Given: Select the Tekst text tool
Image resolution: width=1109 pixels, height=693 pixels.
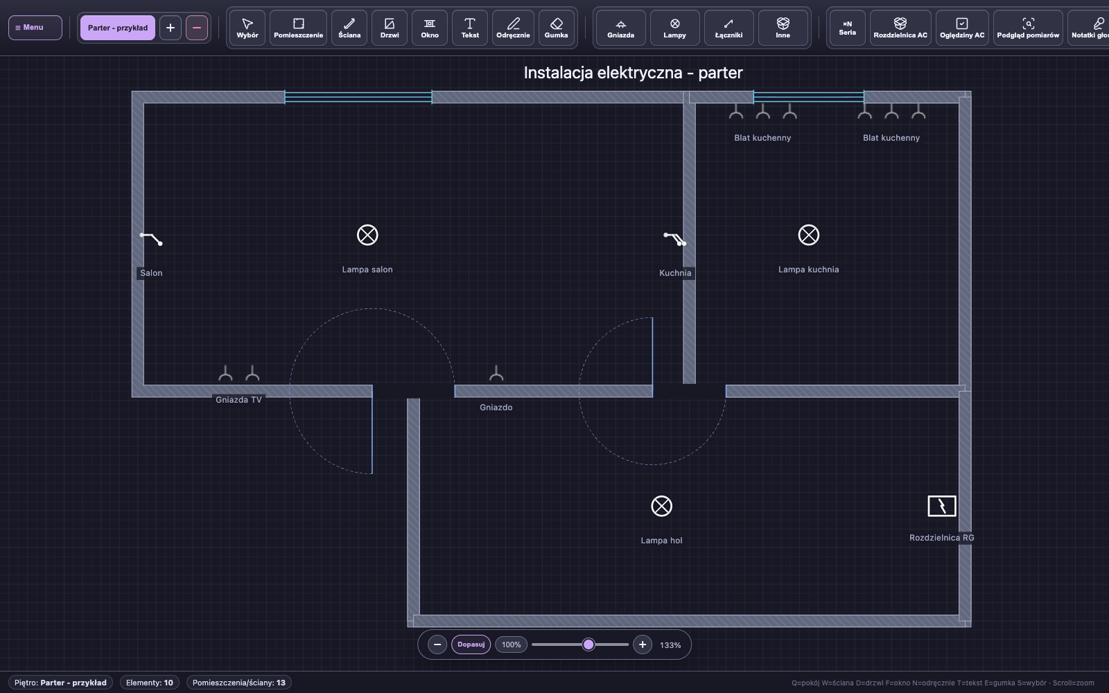Looking at the screenshot, I should 470,28.
